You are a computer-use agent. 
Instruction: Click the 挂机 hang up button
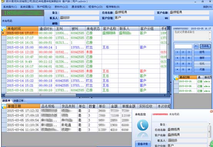[202, 64]
